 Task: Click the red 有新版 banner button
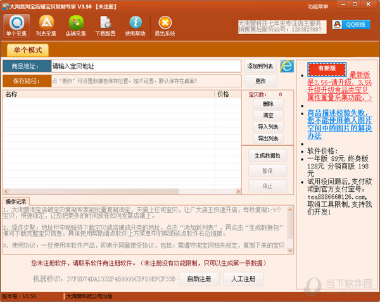click(327, 69)
